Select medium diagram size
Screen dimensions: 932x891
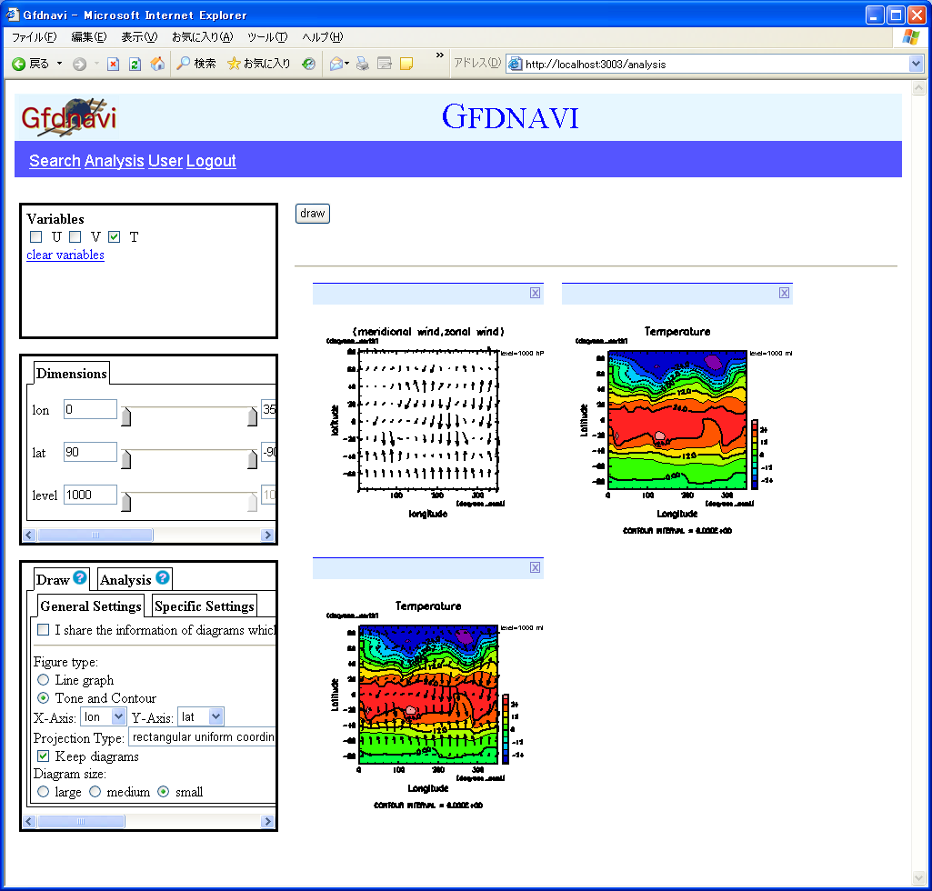pos(95,792)
